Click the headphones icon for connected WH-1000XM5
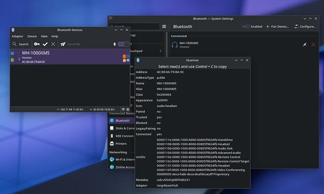 [175, 44]
